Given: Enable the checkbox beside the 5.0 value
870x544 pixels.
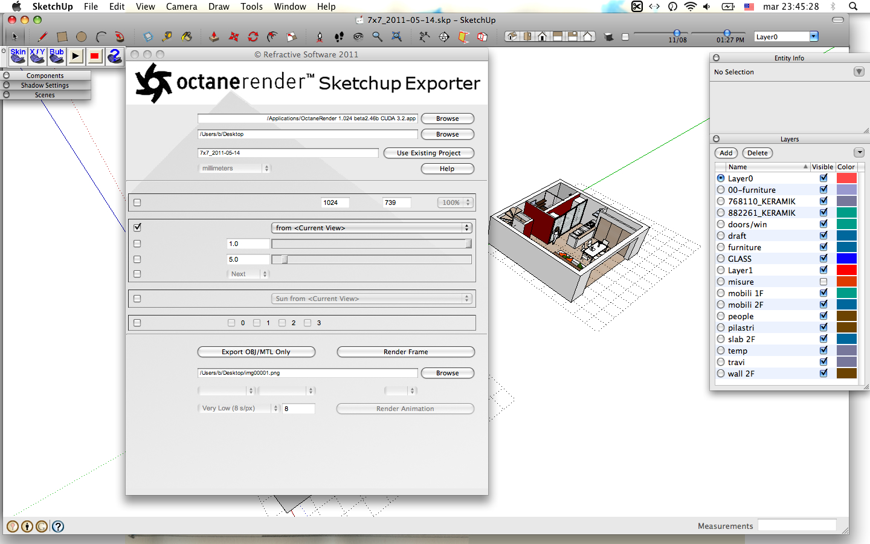Looking at the screenshot, I should (137, 259).
